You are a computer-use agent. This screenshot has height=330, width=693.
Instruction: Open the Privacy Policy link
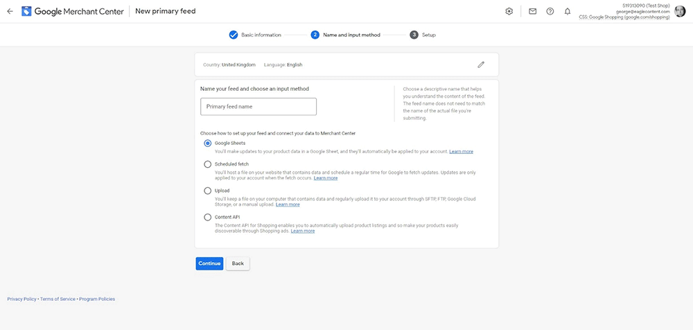tap(21, 299)
